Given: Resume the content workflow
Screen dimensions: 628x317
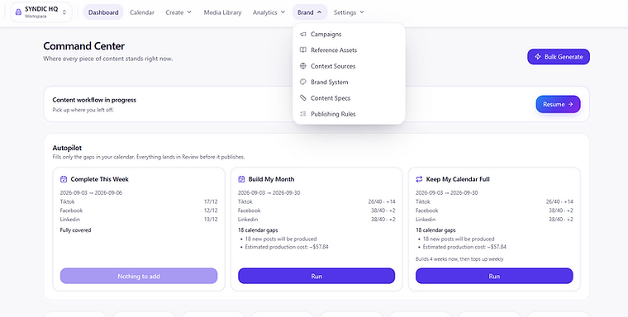Looking at the screenshot, I should (558, 104).
